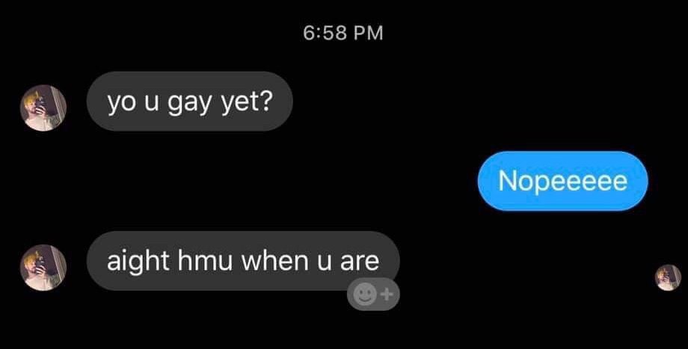
Task: Open sender's profile picture beside 'yo u gay yet?'
Action: coord(43,108)
